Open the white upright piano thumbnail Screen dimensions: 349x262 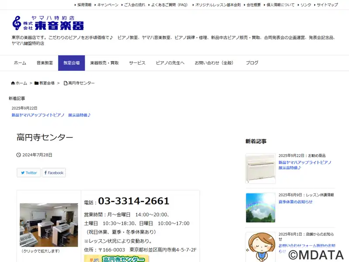coord(260,168)
